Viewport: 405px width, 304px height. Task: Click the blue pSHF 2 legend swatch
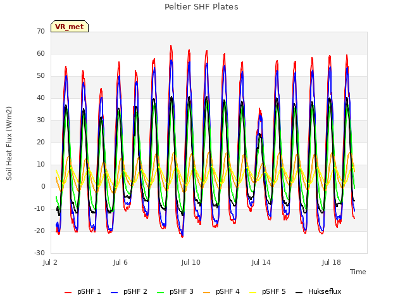114,293
